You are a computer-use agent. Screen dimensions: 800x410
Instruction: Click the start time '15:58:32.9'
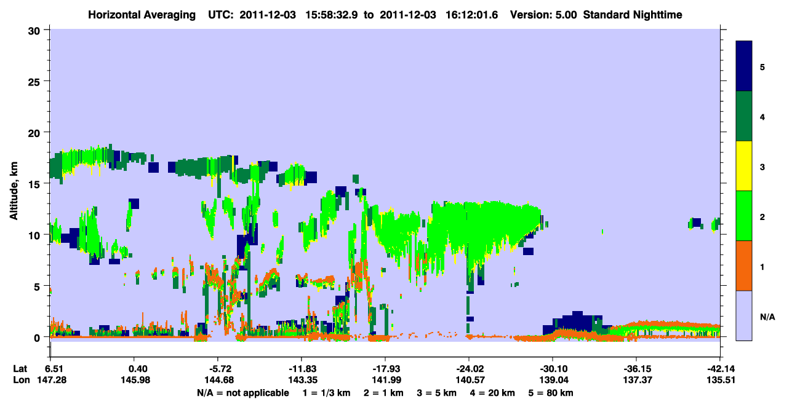[x=333, y=14]
